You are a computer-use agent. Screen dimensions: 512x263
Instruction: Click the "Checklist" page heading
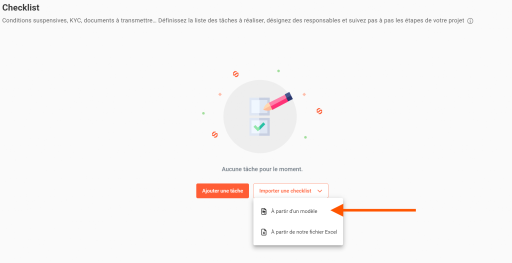[21, 7]
